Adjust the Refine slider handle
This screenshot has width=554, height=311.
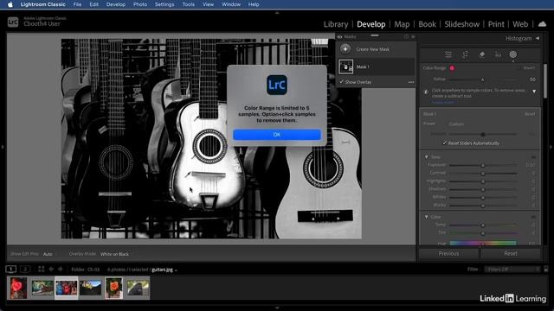pyautogui.click(x=483, y=79)
